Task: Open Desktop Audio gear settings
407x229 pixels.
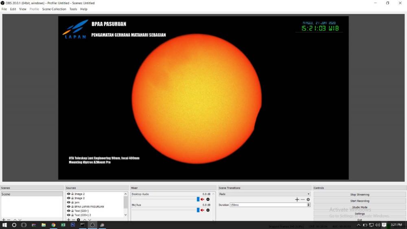Action: coord(208,199)
